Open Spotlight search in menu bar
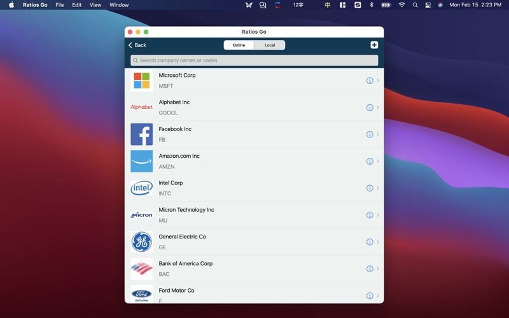This screenshot has width=509, height=318. click(415, 5)
